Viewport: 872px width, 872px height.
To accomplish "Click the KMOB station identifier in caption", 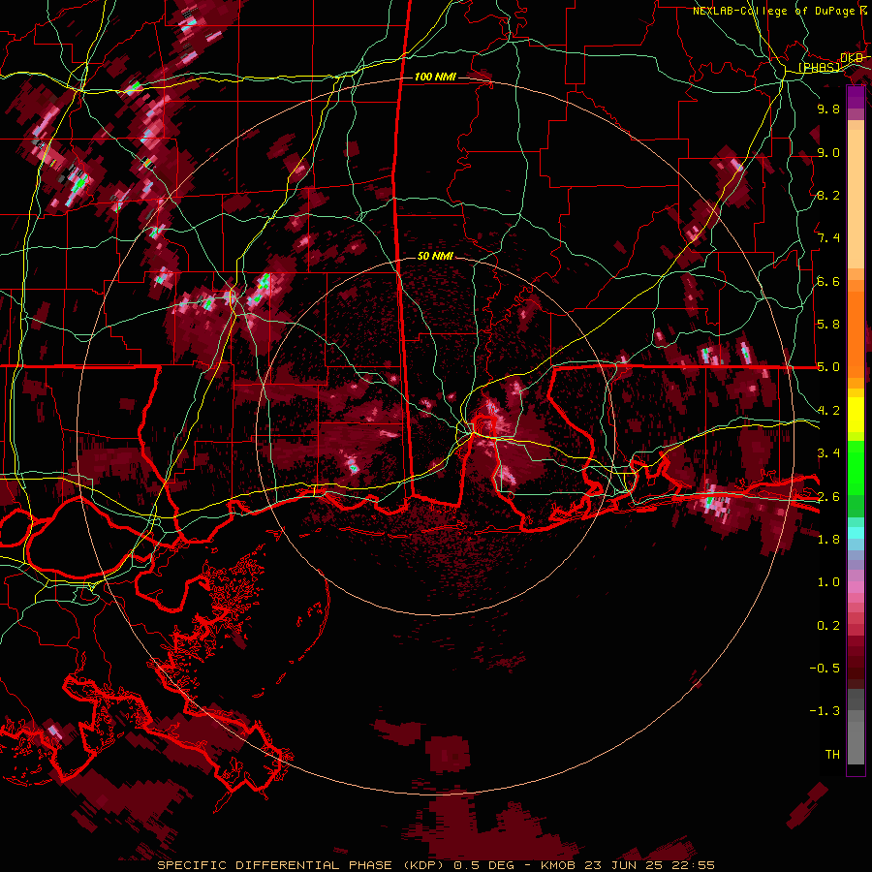I will point(558,865).
